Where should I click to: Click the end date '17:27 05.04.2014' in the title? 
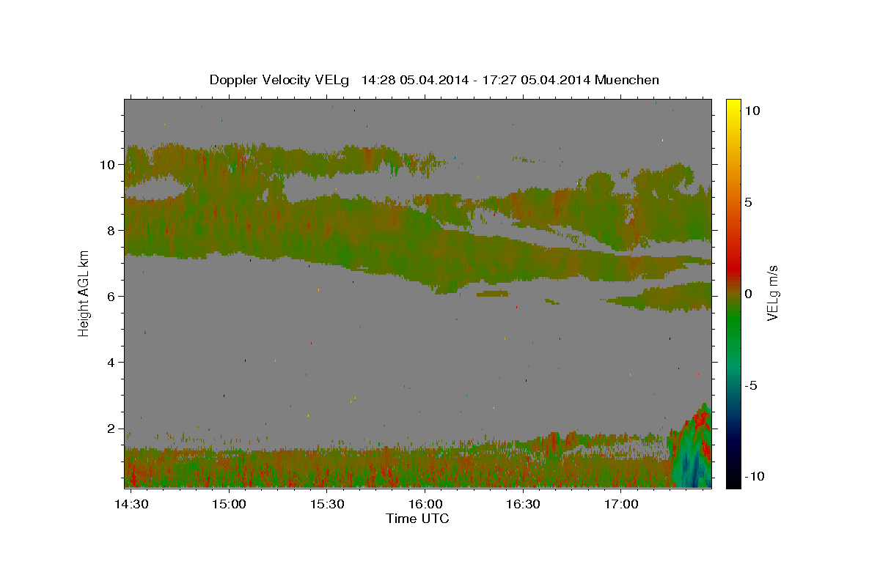tap(538, 80)
